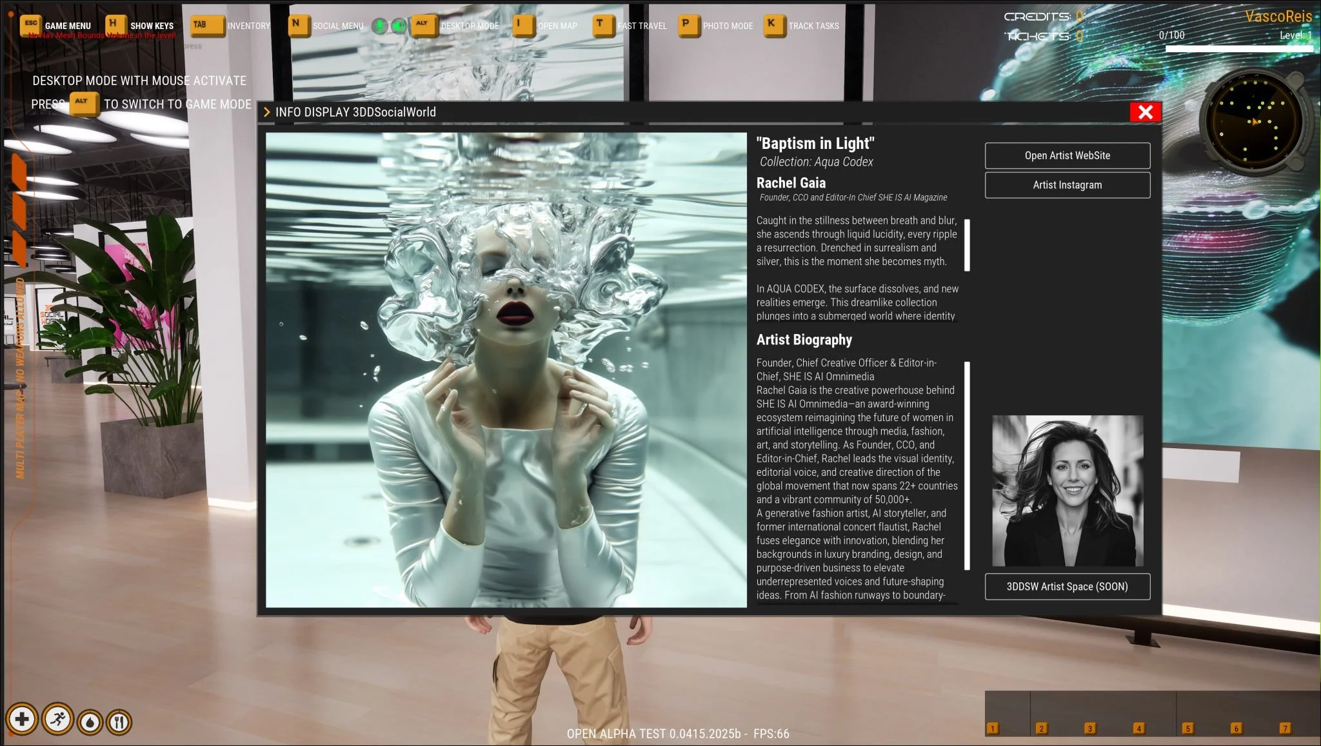This screenshot has height=746, width=1321.
Task: Open Artist WebSite button
Action: click(1067, 155)
